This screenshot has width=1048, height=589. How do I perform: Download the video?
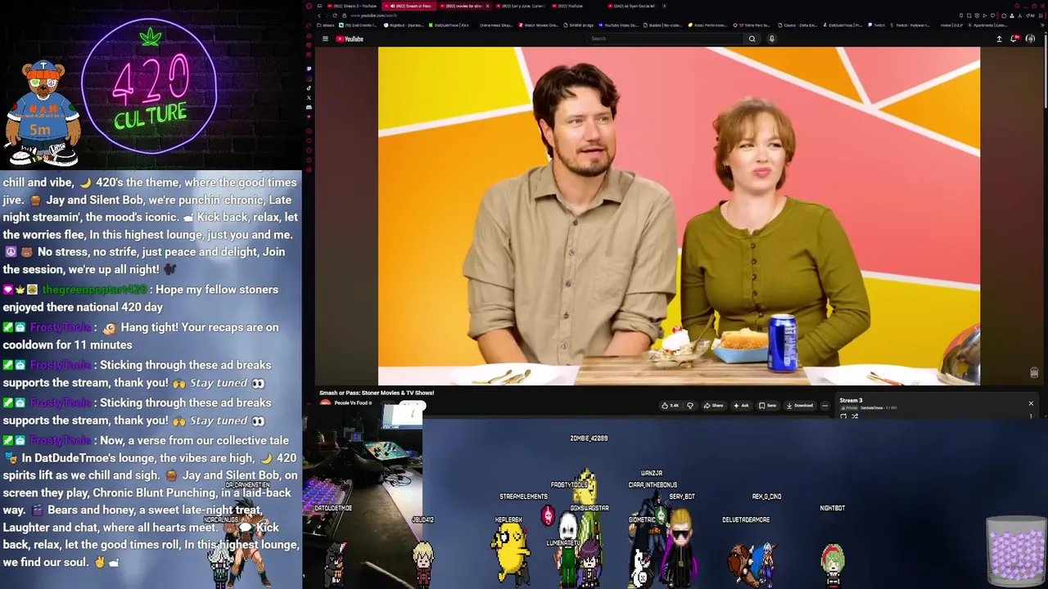pos(799,406)
